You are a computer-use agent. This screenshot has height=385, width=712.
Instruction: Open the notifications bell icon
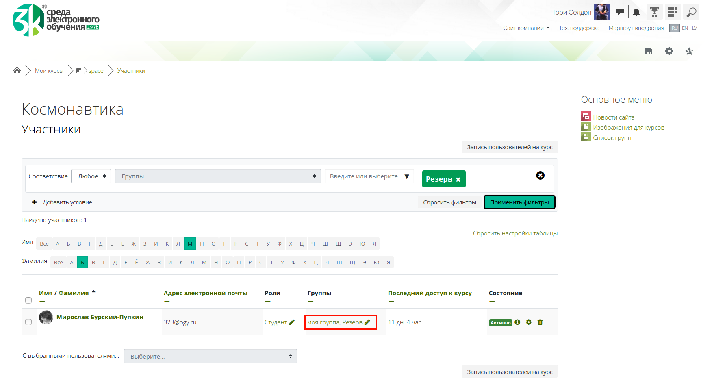pyautogui.click(x=636, y=12)
